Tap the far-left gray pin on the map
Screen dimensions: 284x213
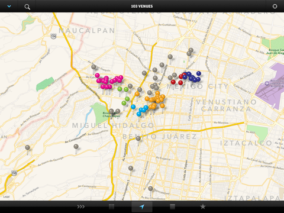coord(27,147)
